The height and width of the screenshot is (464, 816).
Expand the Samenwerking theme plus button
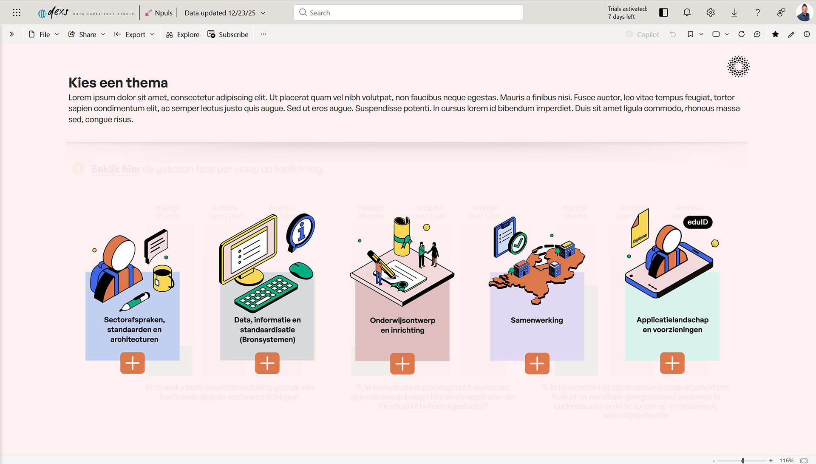(x=537, y=363)
